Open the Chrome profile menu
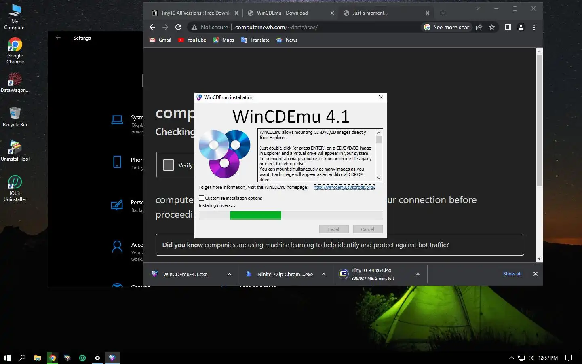This screenshot has width=582, height=364. point(521,27)
